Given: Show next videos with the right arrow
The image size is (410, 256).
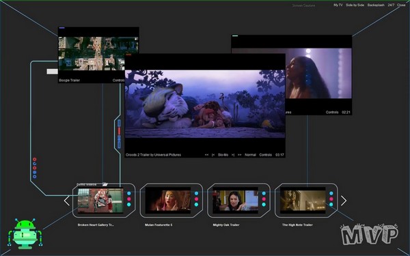Looking at the screenshot, I should click(x=344, y=201).
